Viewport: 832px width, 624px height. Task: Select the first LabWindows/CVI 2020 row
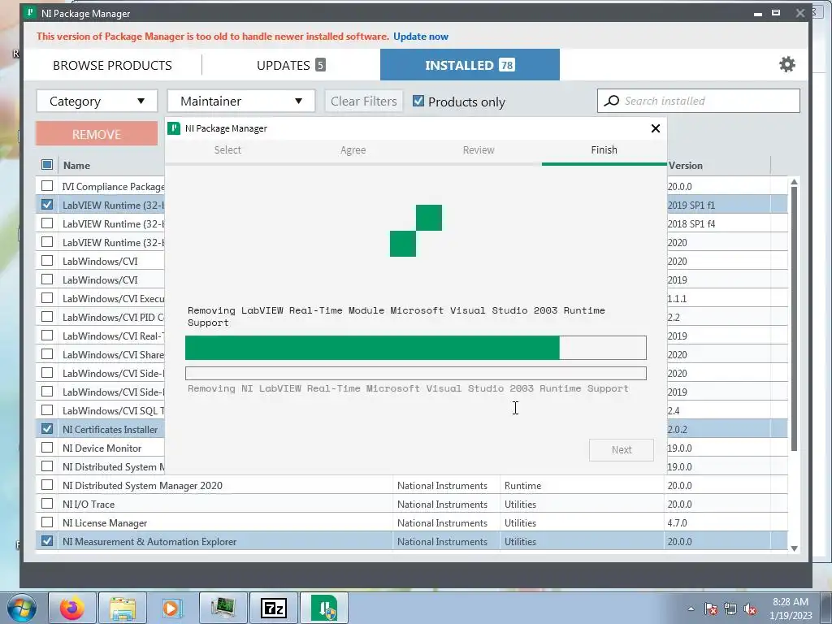100,261
